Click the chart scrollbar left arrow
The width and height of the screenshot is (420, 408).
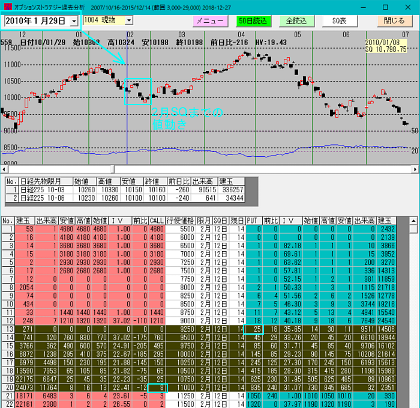coord(4,169)
